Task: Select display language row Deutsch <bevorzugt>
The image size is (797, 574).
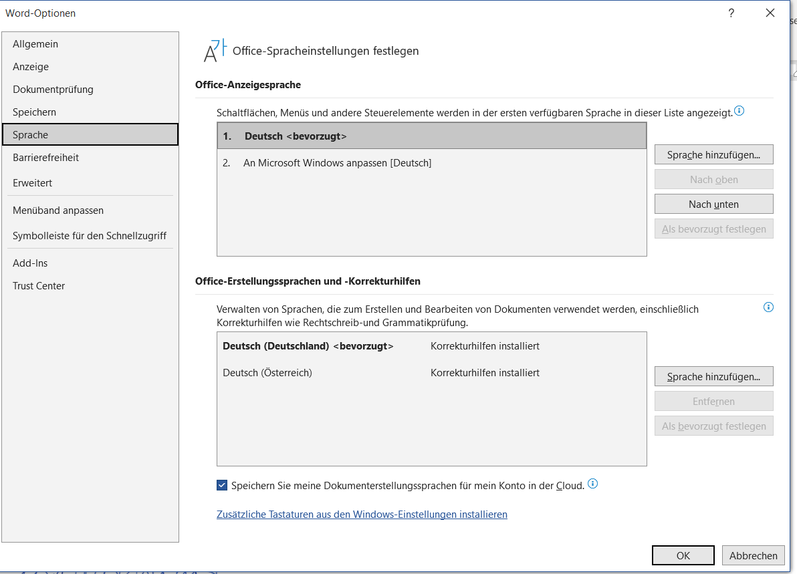Action: [431, 136]
